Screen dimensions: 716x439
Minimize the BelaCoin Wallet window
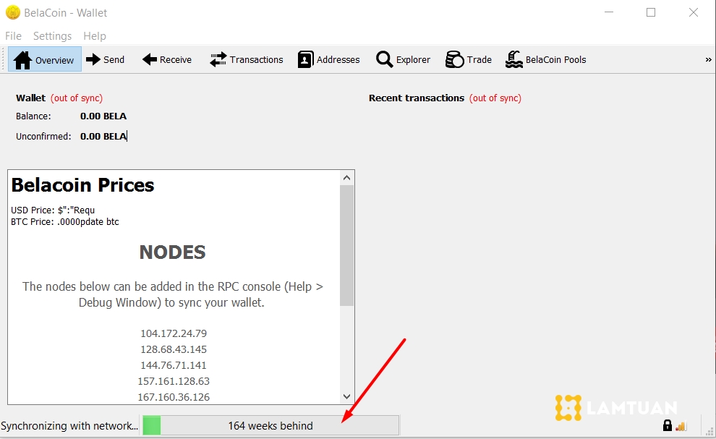[609, 12]
